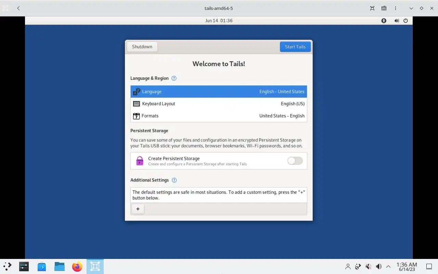Expand hidden system tray icons
Screen dimensions: 438x274
click(388, 266)
